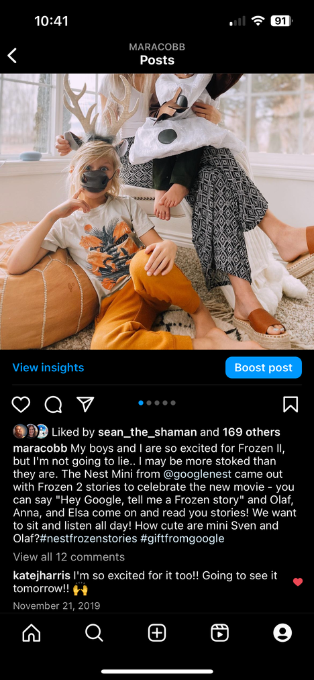This screenshot has width=314, height=680.
Task: Expand View all 12 comments
Action: [x=69, y=557]
